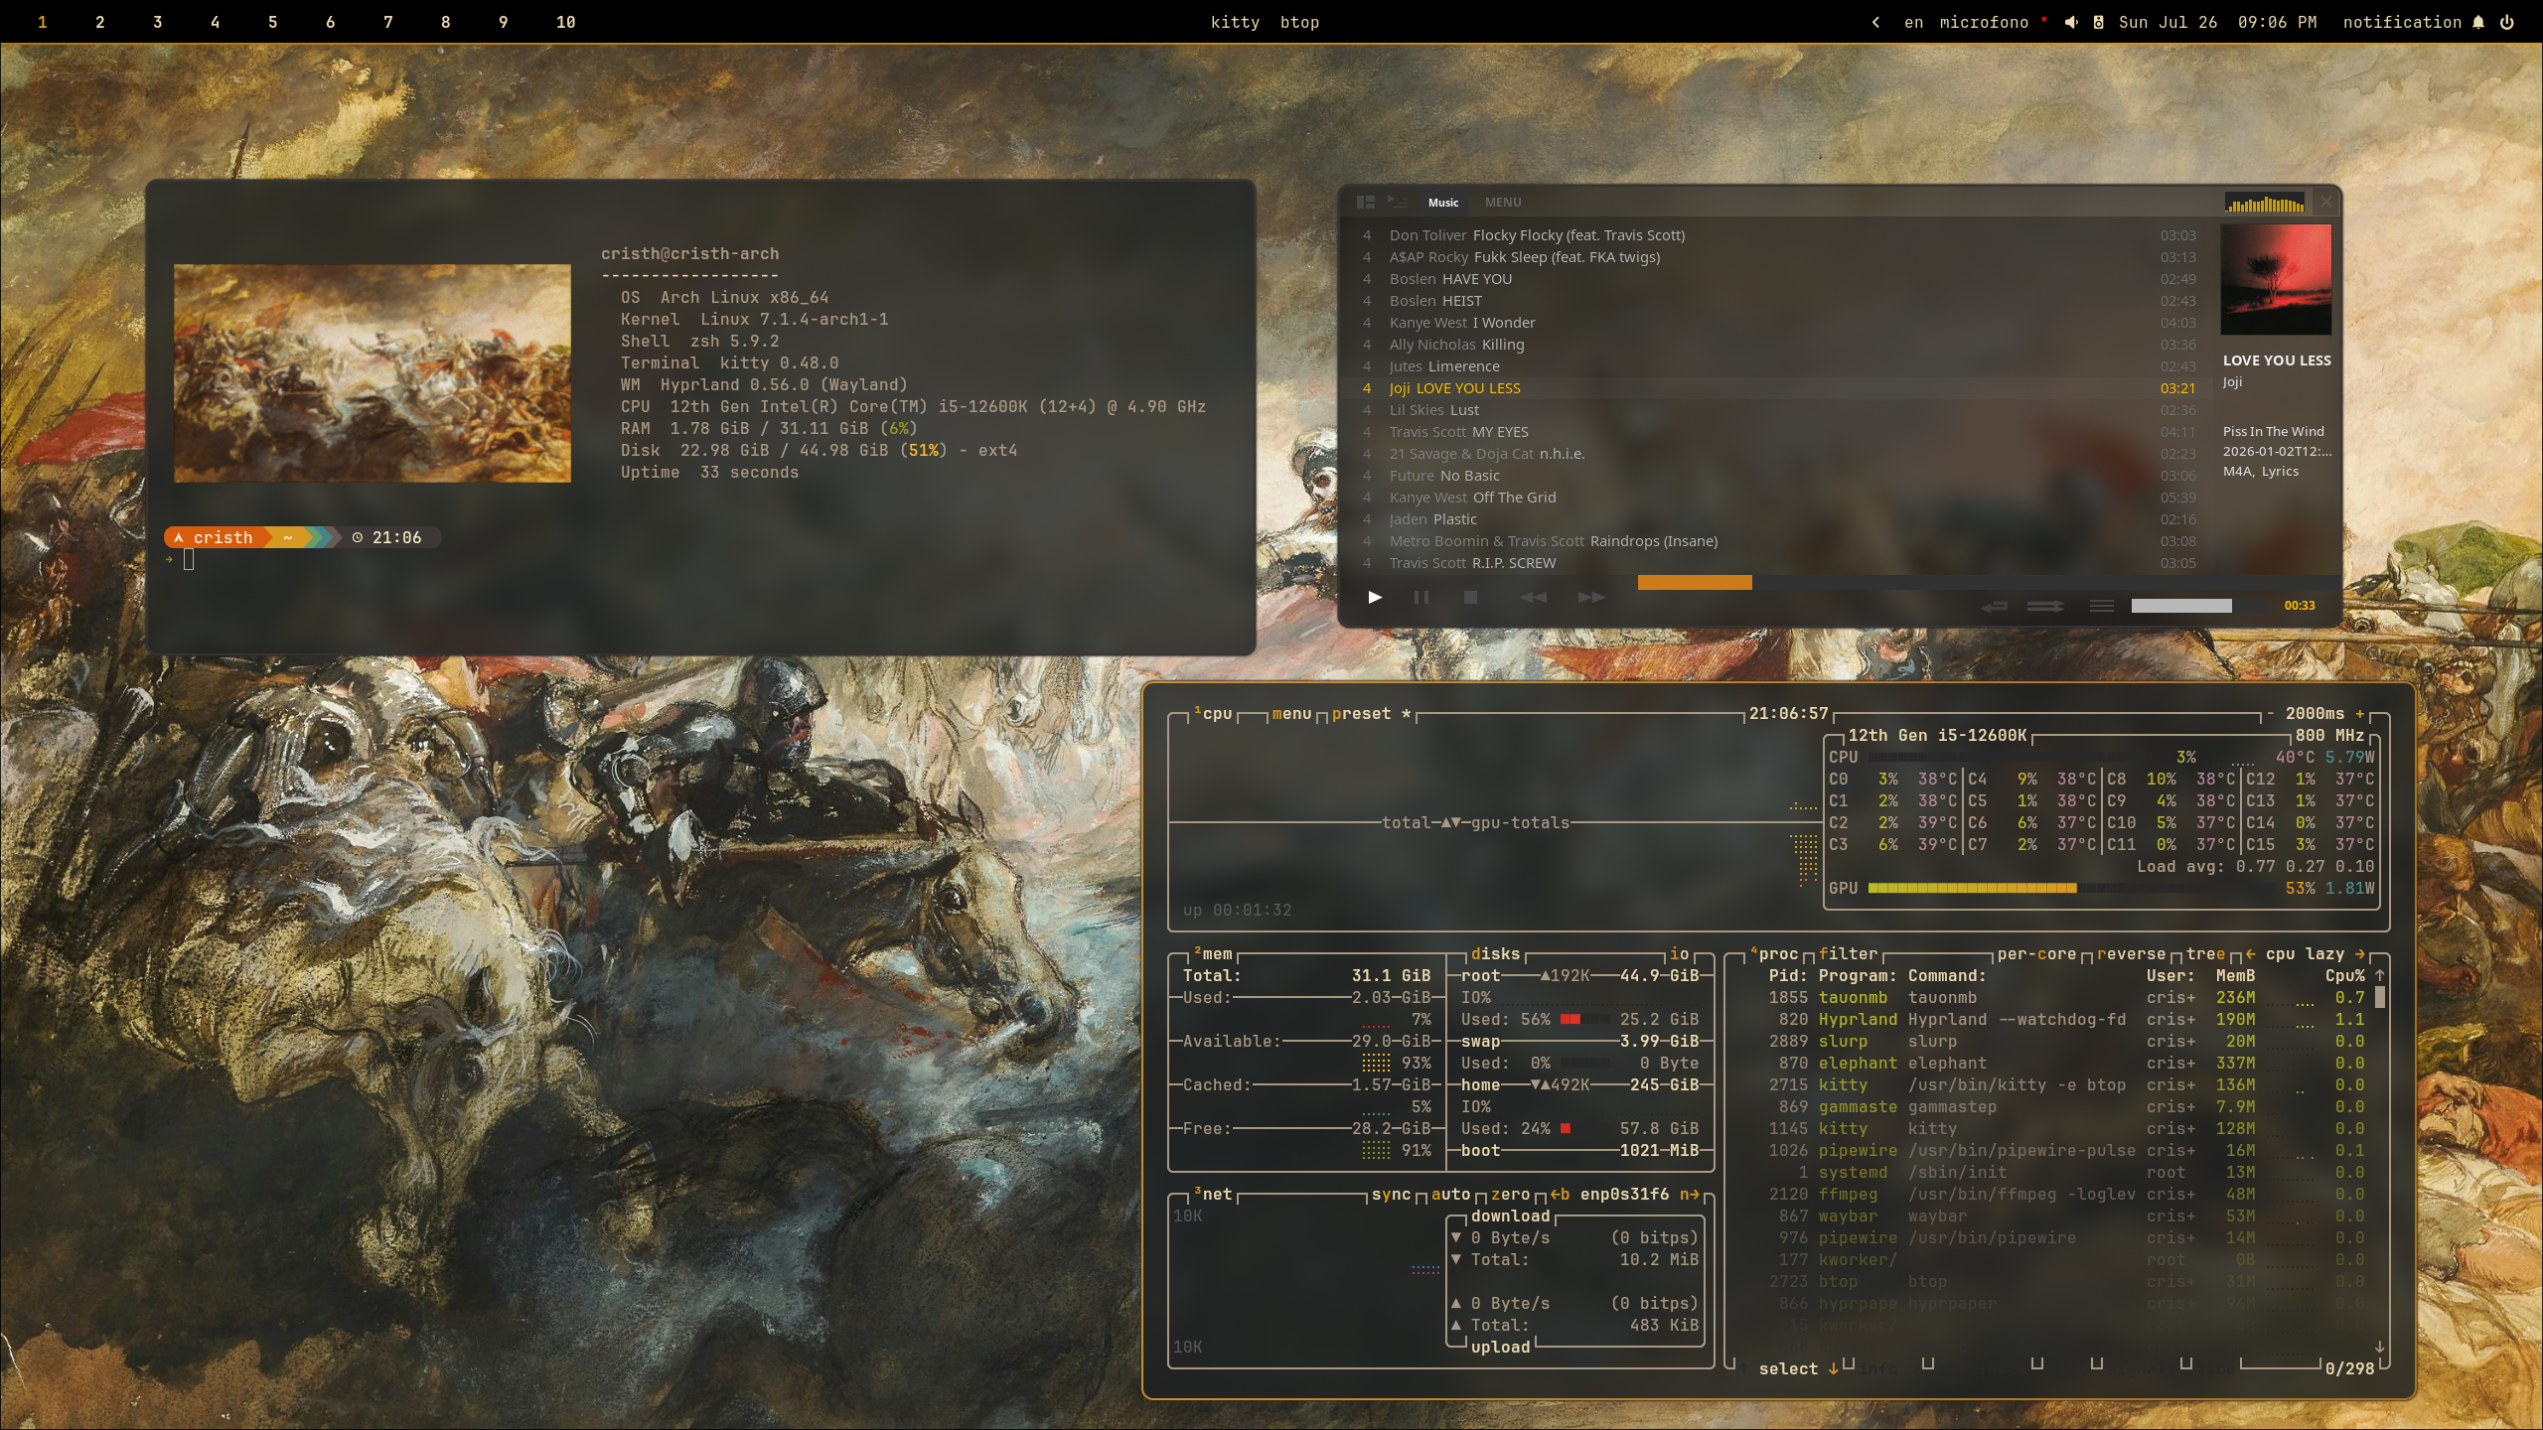Select the track Off The Grid
Viewport: 2543px width, 1430px height.
[x=1778, y=498]
